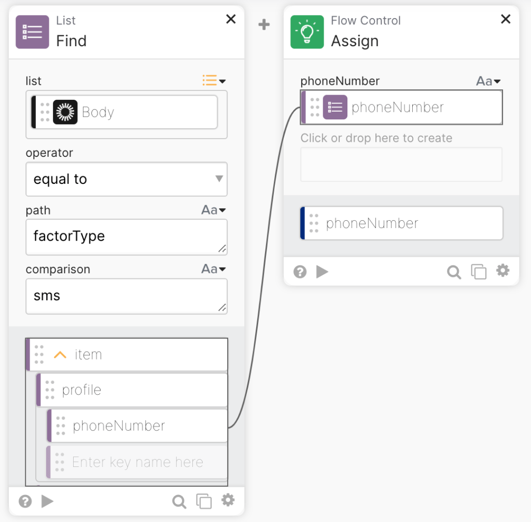Click the green Flow Control Assign icon
Viewport: 531px width, 522px height.
click(x=307, y=32)
